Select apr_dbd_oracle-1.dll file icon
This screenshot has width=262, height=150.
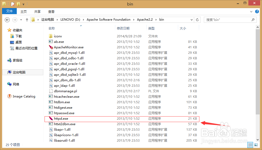pos(51,64)
